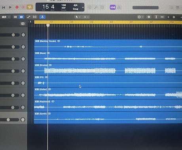
Task: Click the pan knob on the Keyboard track
Action: click(23, 107)
